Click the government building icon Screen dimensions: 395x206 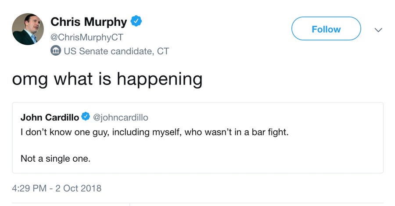coord(56,51)
